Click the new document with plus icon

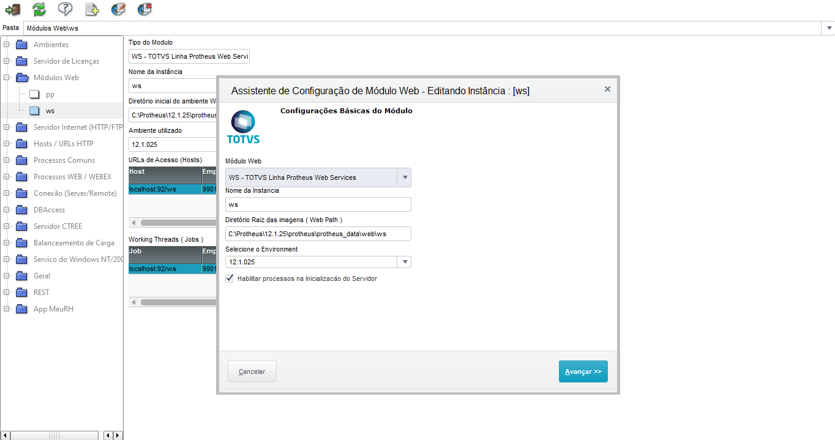tap(92, 9)
